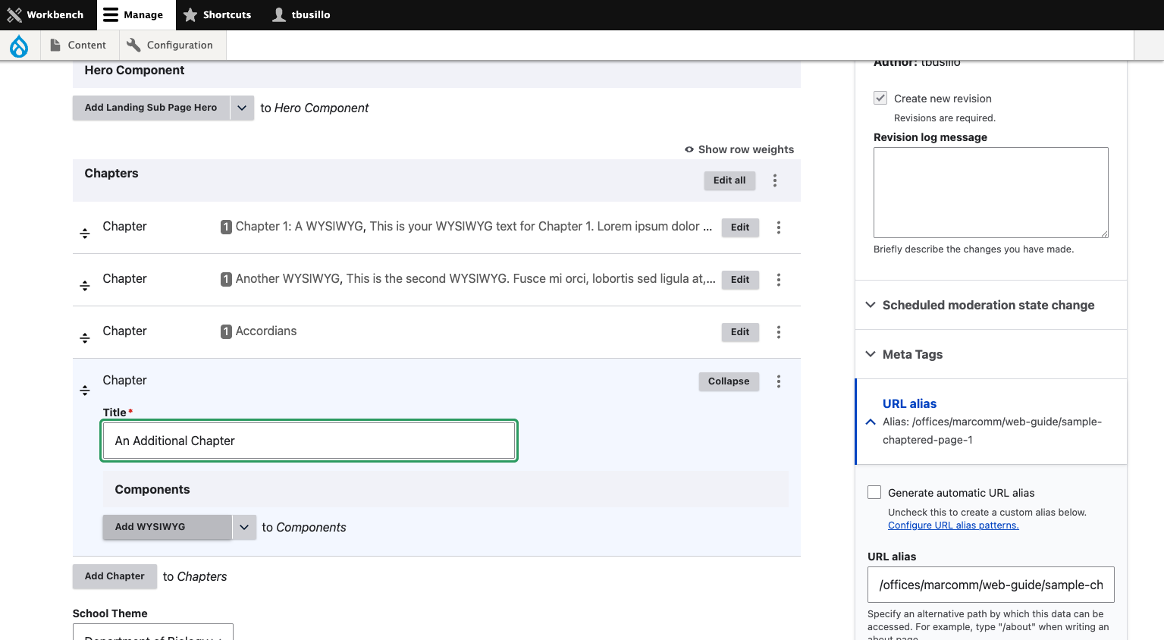Click drag handle of first Chapter row
Viewport: 1164px width, 640px height.
coord(85,234)
